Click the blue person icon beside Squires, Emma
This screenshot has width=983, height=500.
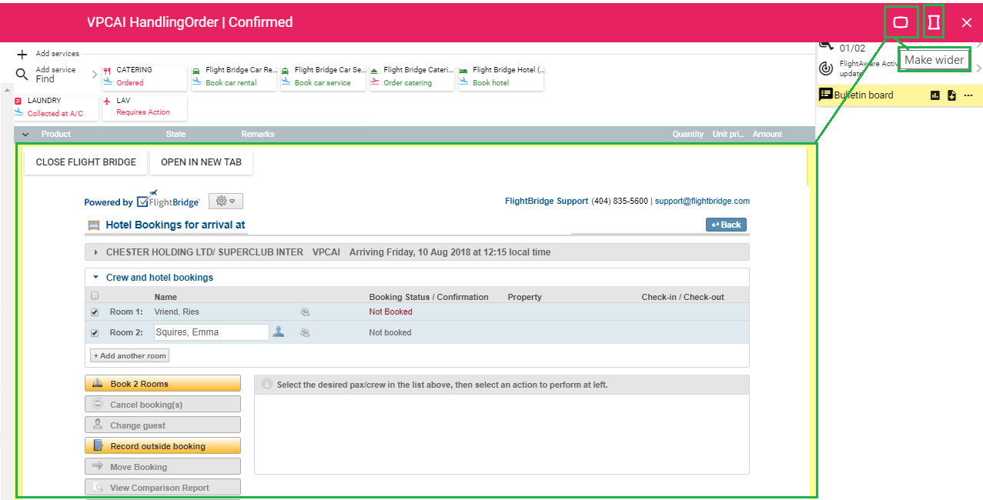279,332
